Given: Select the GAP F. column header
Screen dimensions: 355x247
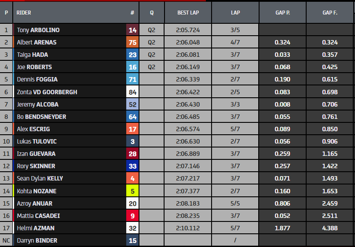Looking at the screenshot, I should click(329, 13).
